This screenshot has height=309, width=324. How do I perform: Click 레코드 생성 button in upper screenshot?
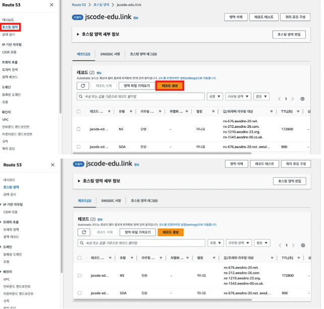pos(170,86)
